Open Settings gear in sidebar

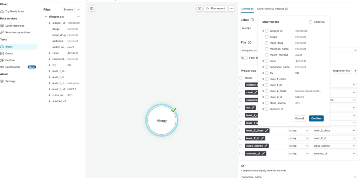2,81
